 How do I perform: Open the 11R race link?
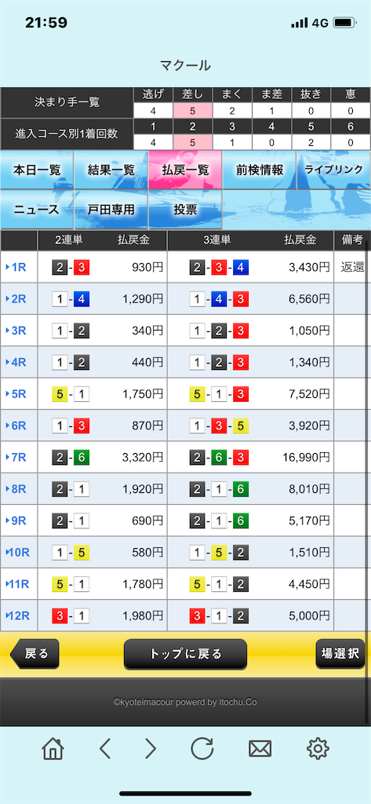(x=19, y=583)
